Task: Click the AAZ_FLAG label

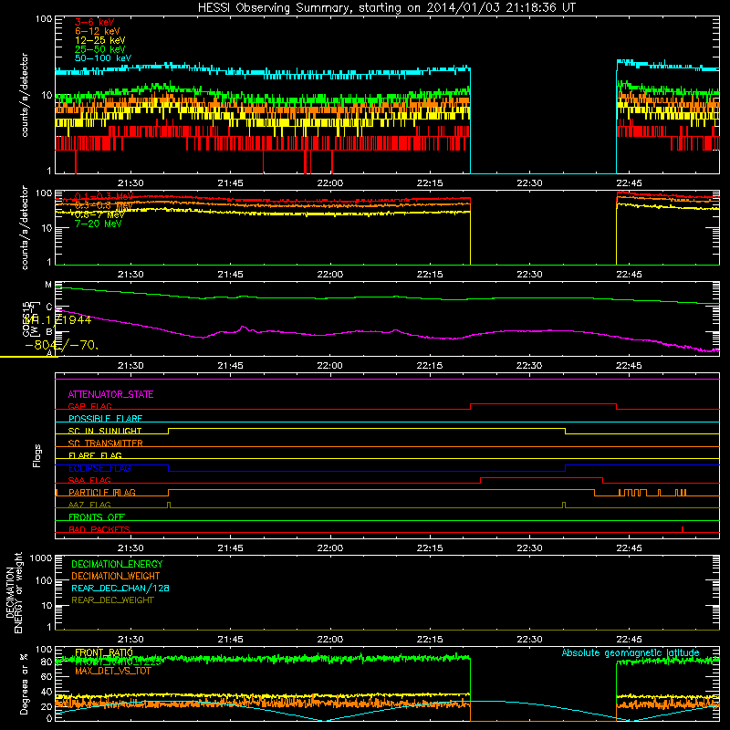Action: (x=89, y=505)
